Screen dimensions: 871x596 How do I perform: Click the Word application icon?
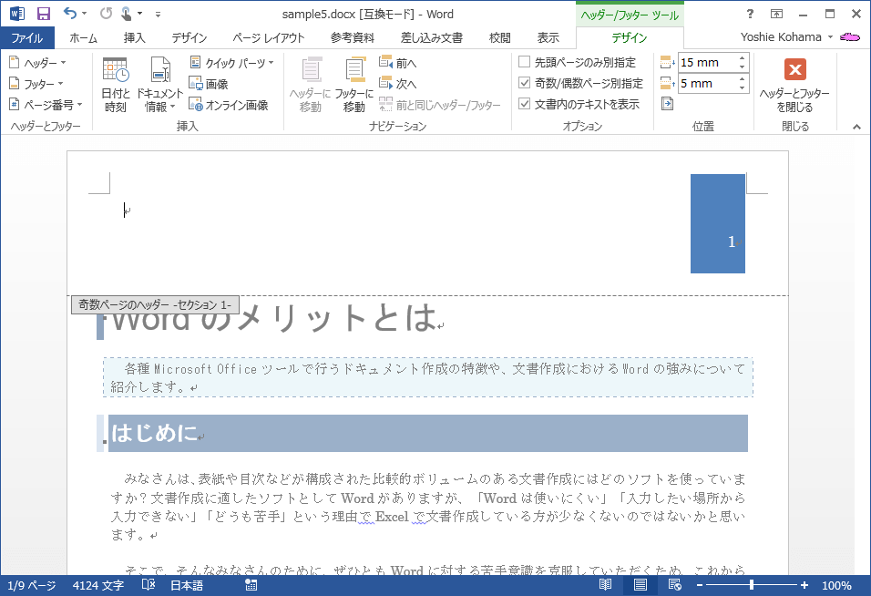pyautogui.click(x=17, y=14)
